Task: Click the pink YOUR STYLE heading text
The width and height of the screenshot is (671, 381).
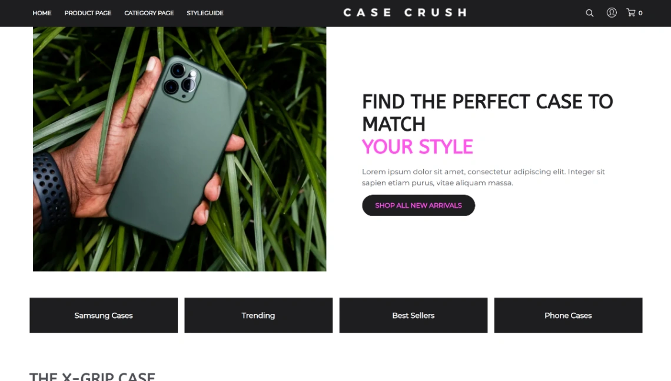Action: click(417, 147)
